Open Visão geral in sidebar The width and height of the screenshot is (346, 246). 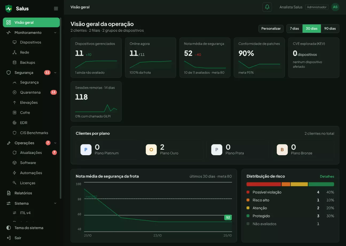click(x=31, y=22)
